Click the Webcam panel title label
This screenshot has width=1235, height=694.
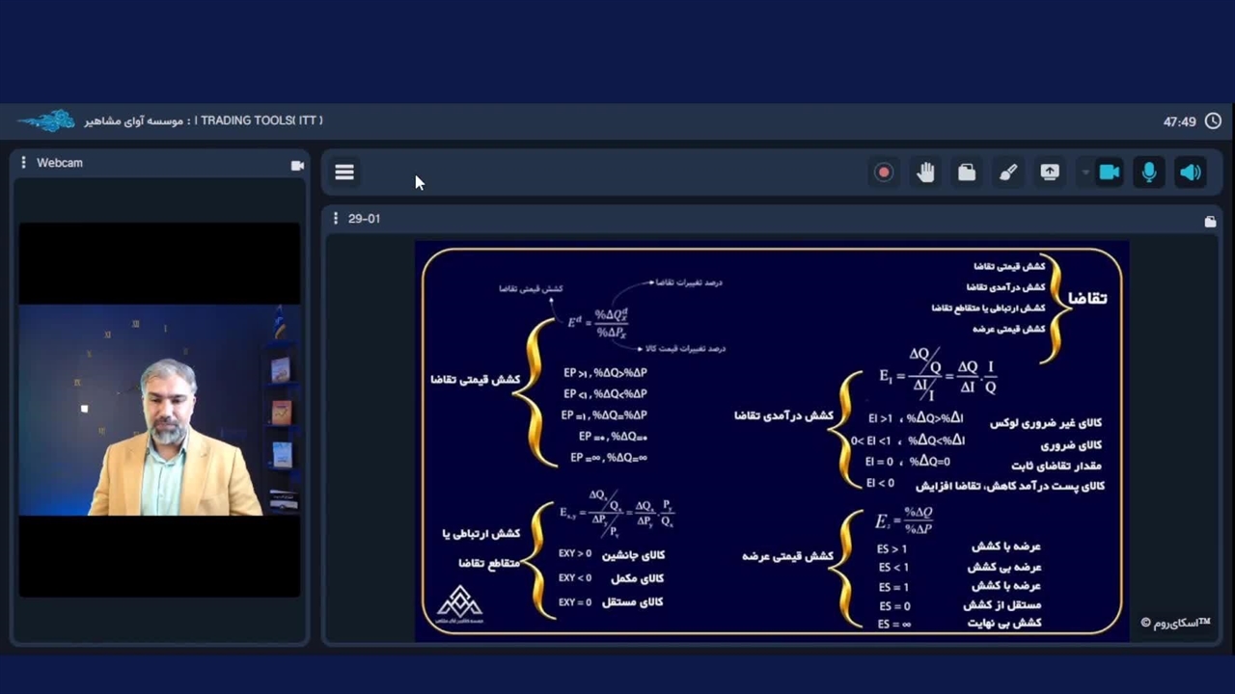click(60, 163)
